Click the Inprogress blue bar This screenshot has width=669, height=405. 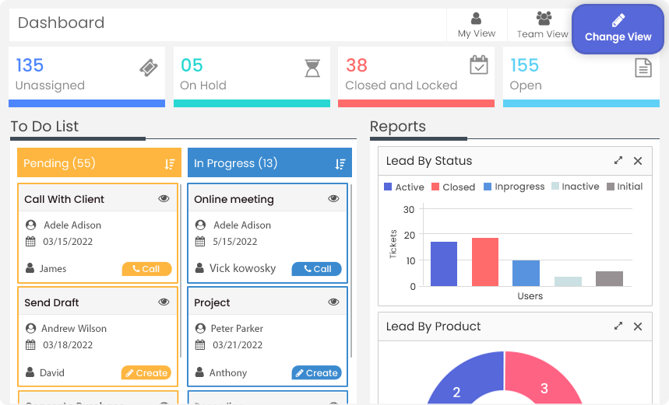(526, 273)
